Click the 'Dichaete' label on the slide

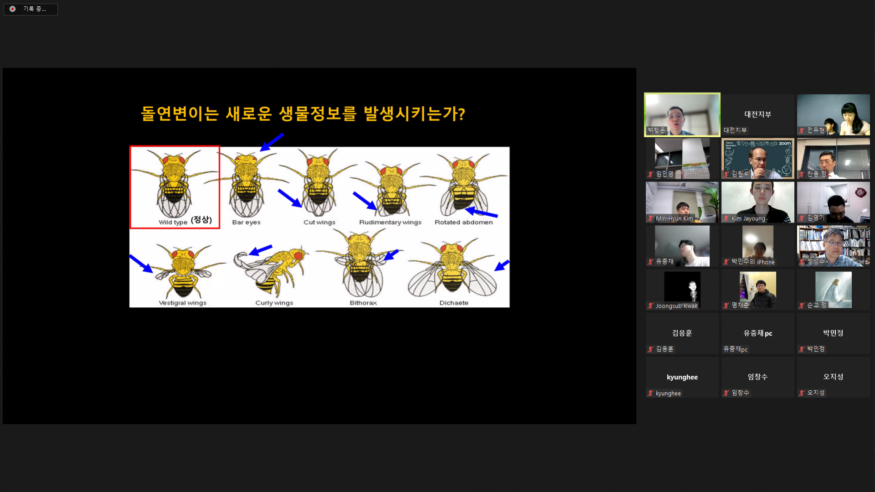click(454, 303)
